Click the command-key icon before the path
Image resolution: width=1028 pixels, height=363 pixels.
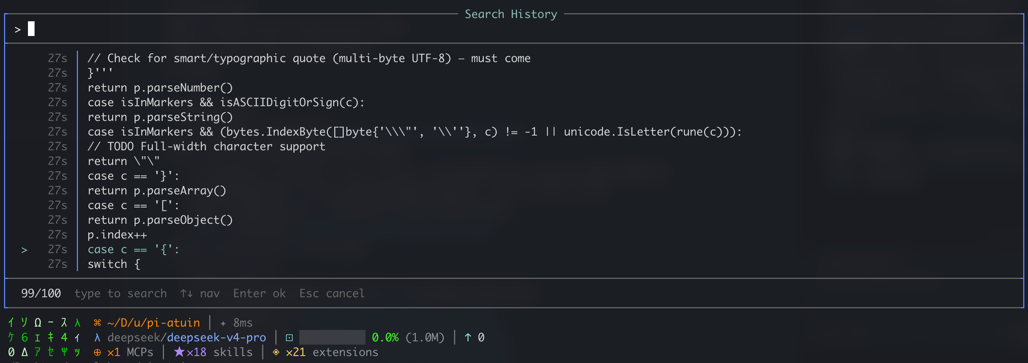point(97,323)
